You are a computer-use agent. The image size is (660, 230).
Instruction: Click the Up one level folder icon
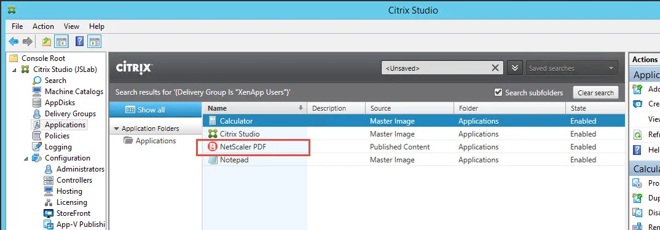(x=46, y=41)
